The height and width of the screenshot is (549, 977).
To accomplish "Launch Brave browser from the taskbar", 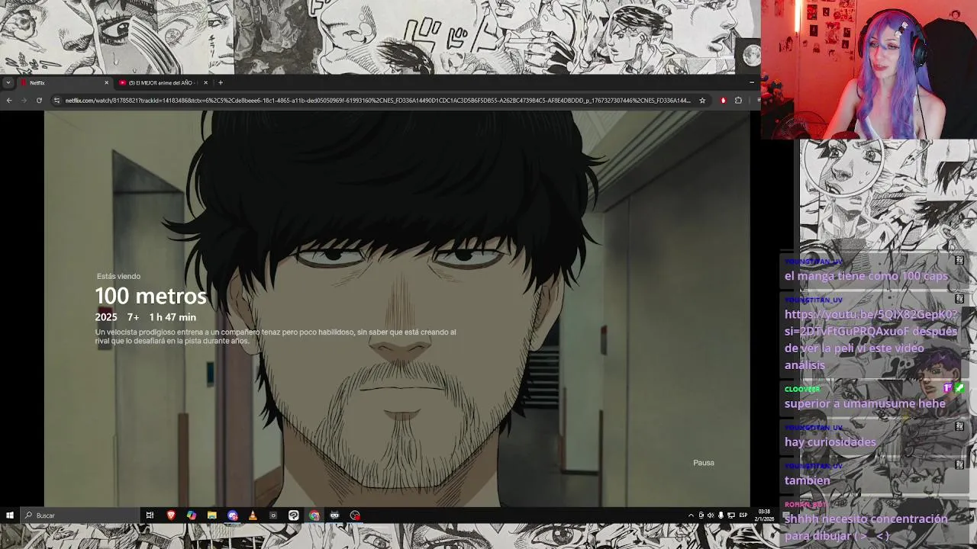I will [171, 515].
